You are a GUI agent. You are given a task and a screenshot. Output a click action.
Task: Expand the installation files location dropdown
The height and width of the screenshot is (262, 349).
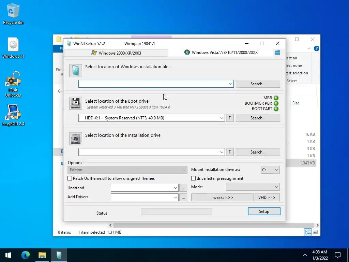231,84
